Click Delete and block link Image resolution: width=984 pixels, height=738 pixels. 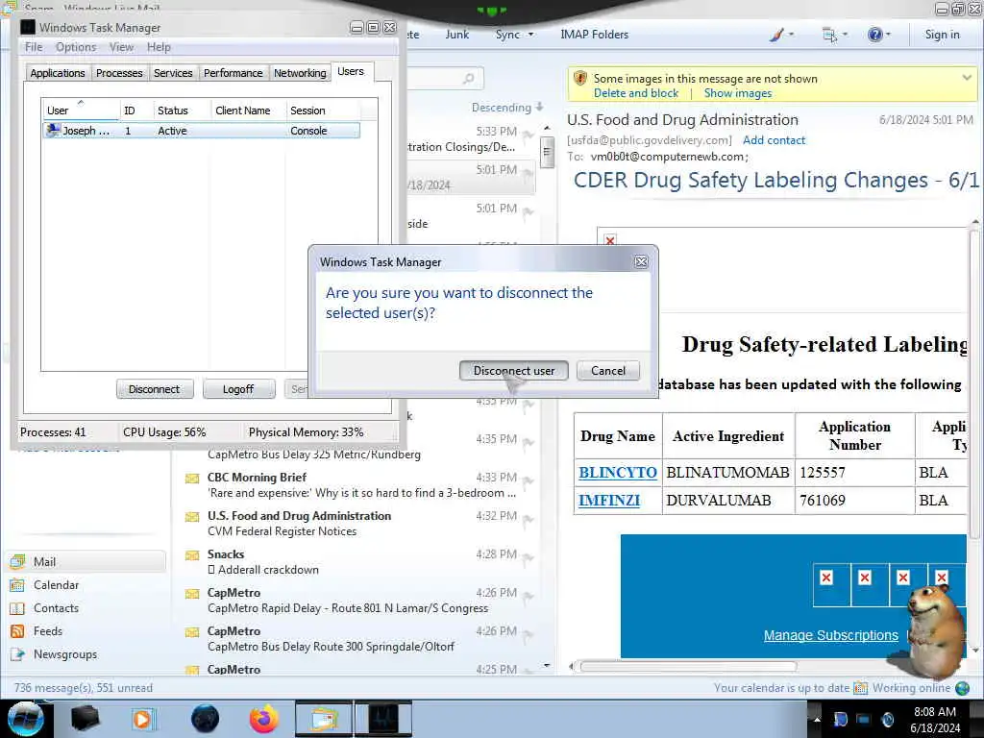[636, 93]
